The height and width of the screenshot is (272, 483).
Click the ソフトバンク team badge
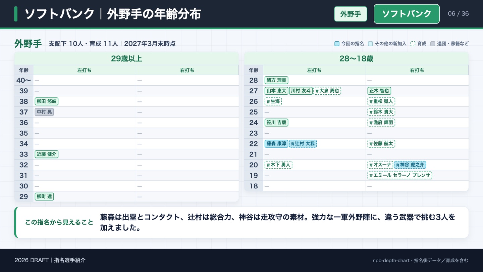click(407, 14)
